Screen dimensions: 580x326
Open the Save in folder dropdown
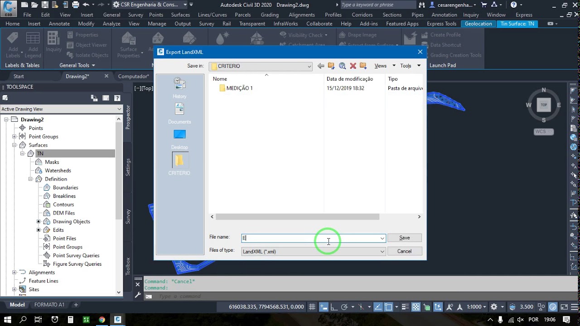point(309,66)
